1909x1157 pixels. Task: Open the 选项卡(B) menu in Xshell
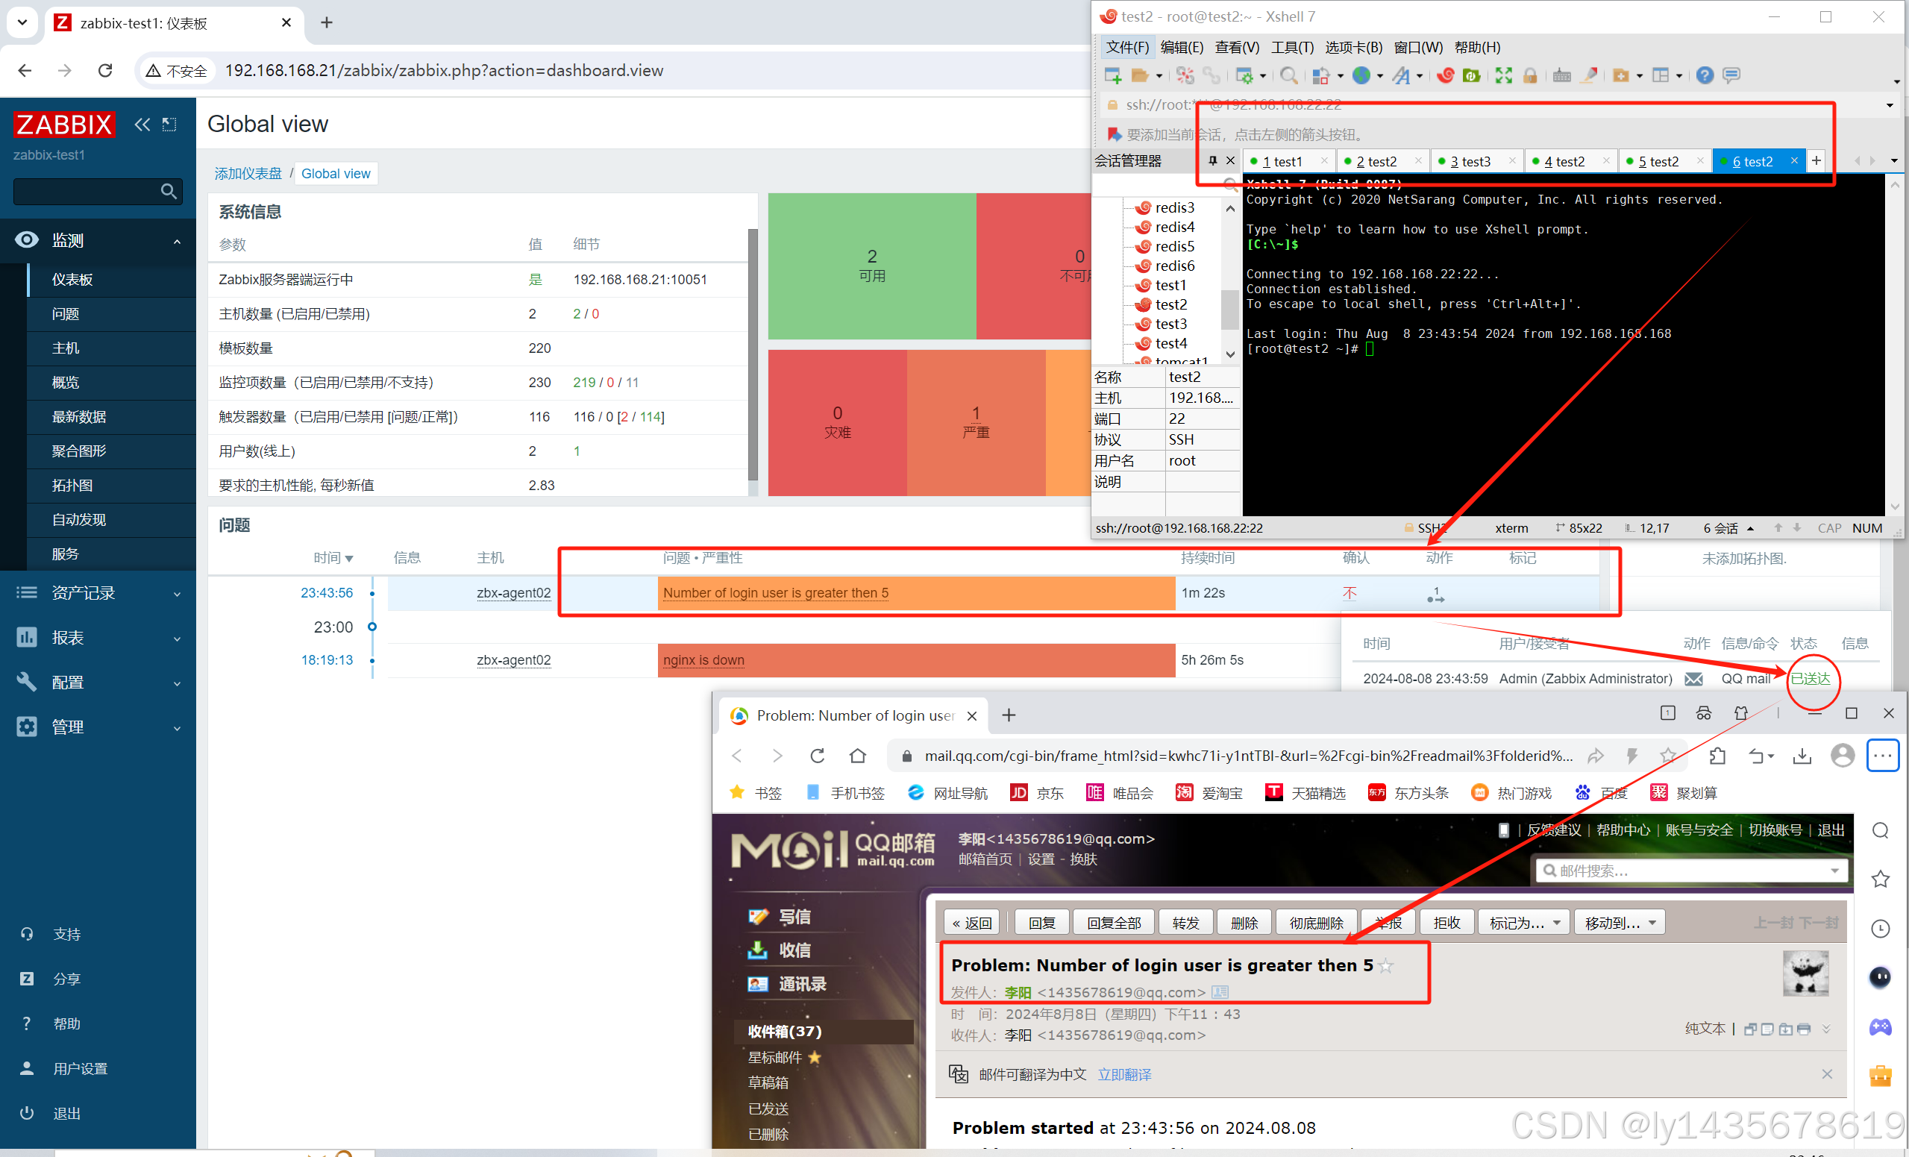pos(1353,47)
